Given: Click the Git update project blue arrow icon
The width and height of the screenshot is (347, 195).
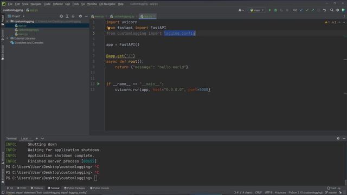Looking at the screenshot, I should coord(301,10).
